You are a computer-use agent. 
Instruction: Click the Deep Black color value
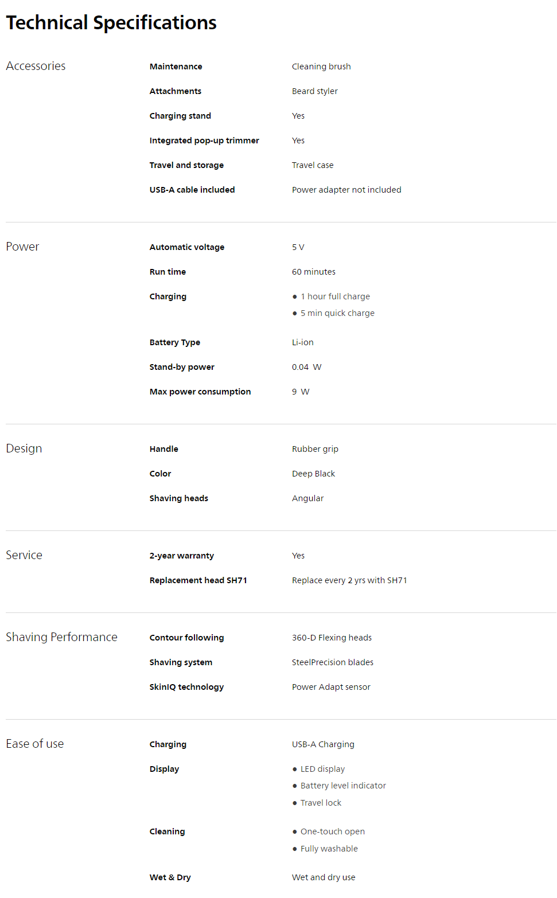tap(313, 474)
